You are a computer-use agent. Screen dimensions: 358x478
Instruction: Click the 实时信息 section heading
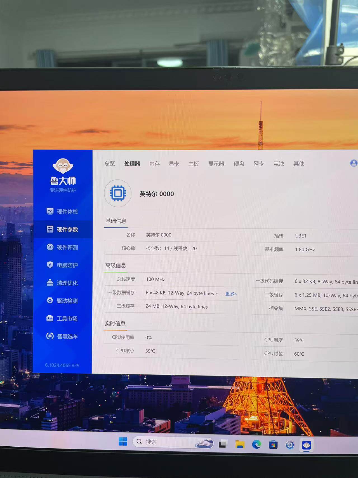[x=115, y=324]
